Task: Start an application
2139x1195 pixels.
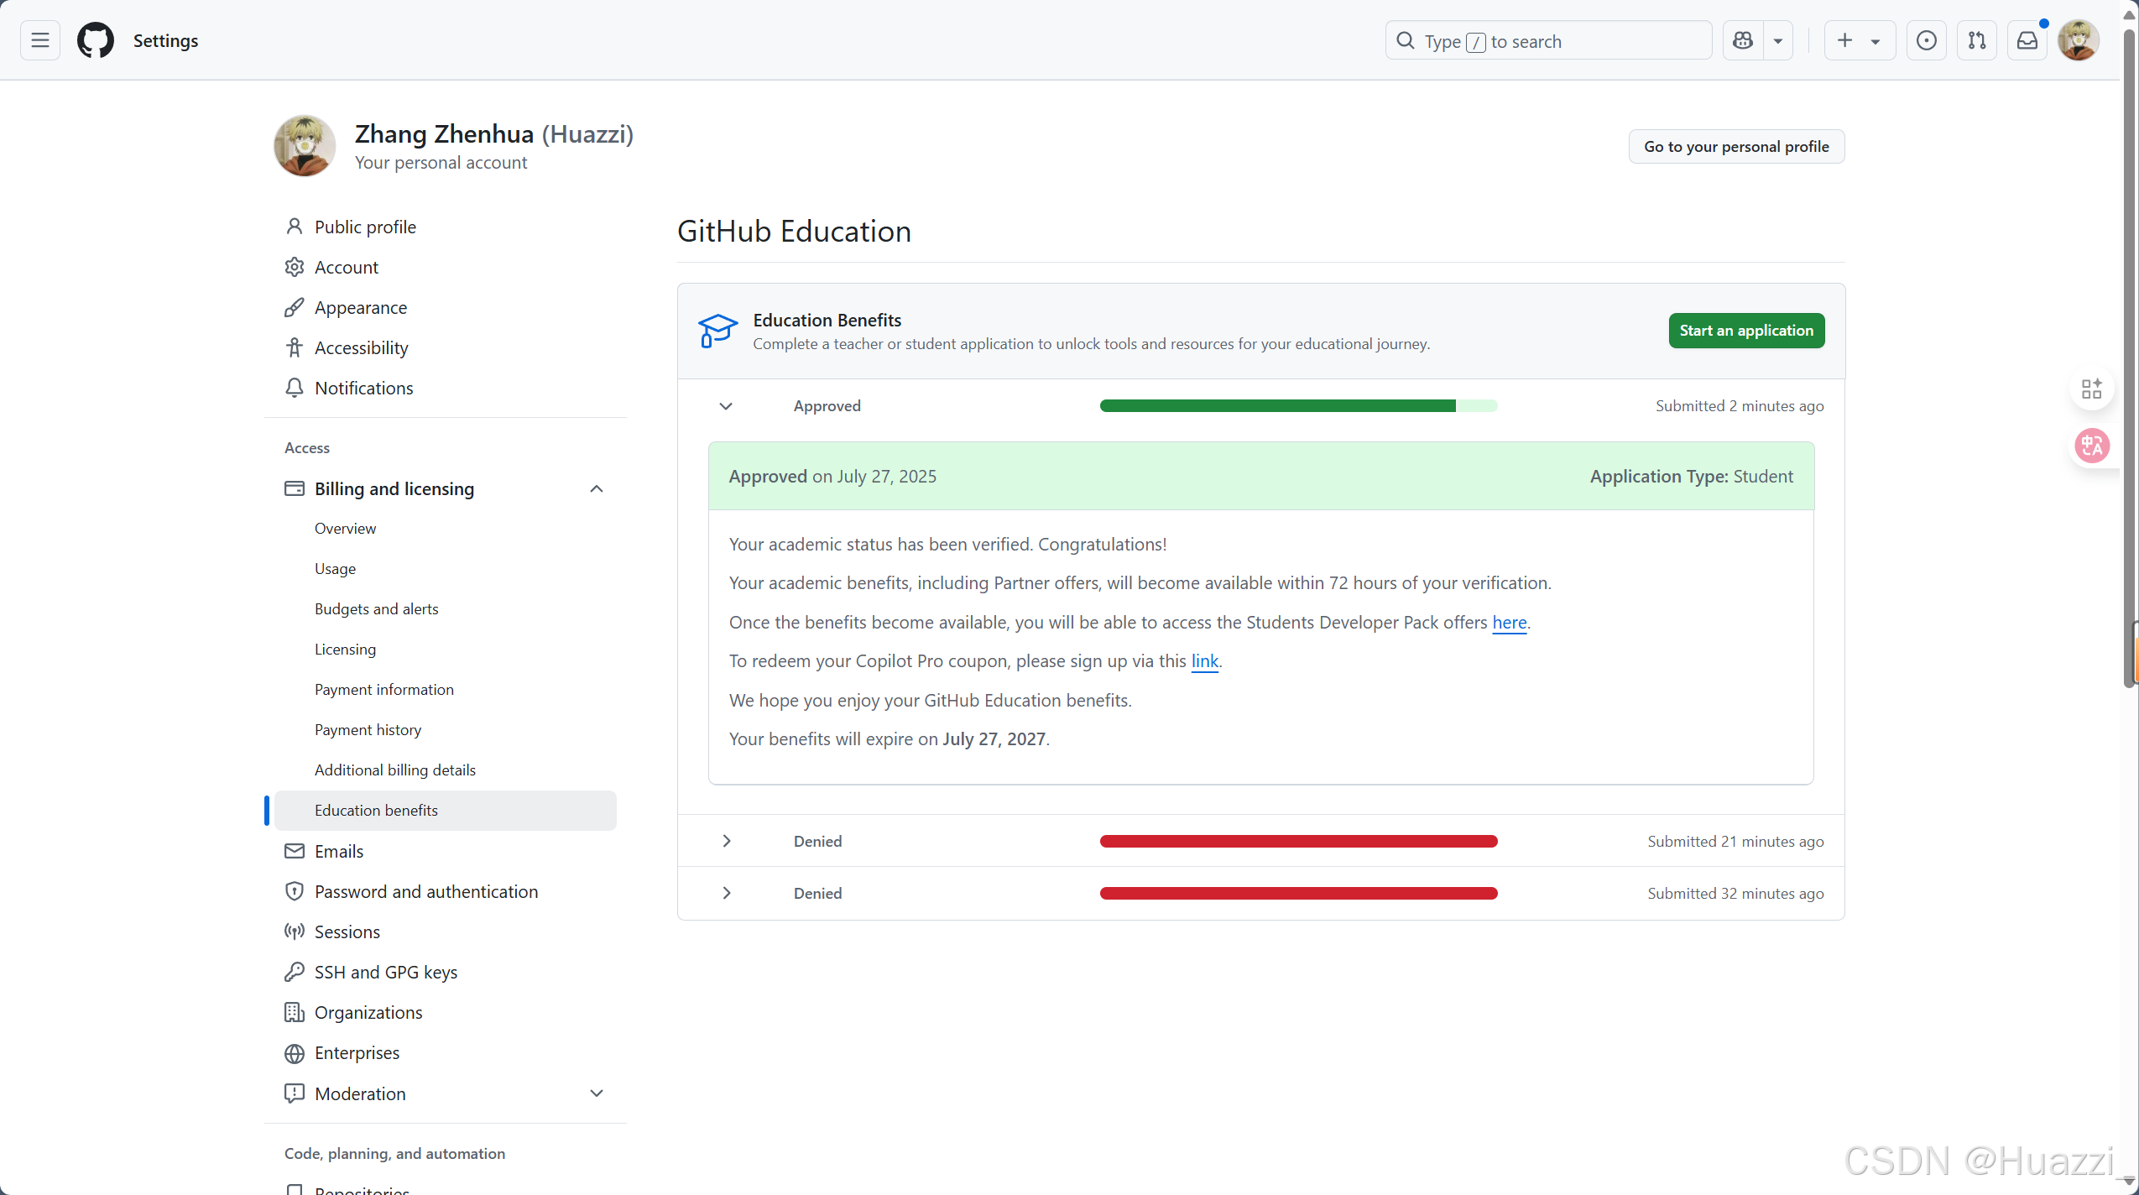Action: coord(1746,331)
